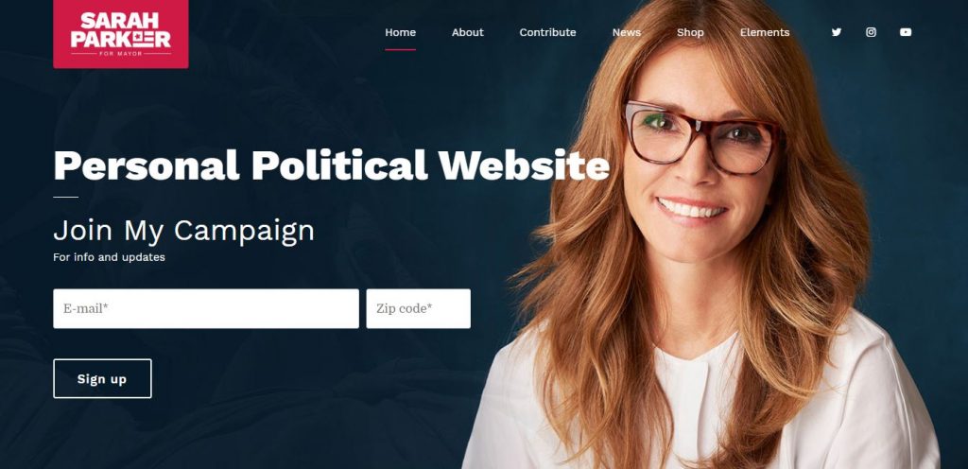
Task: Click the Join My Campaign heading
Action: (x=184, y=232)
